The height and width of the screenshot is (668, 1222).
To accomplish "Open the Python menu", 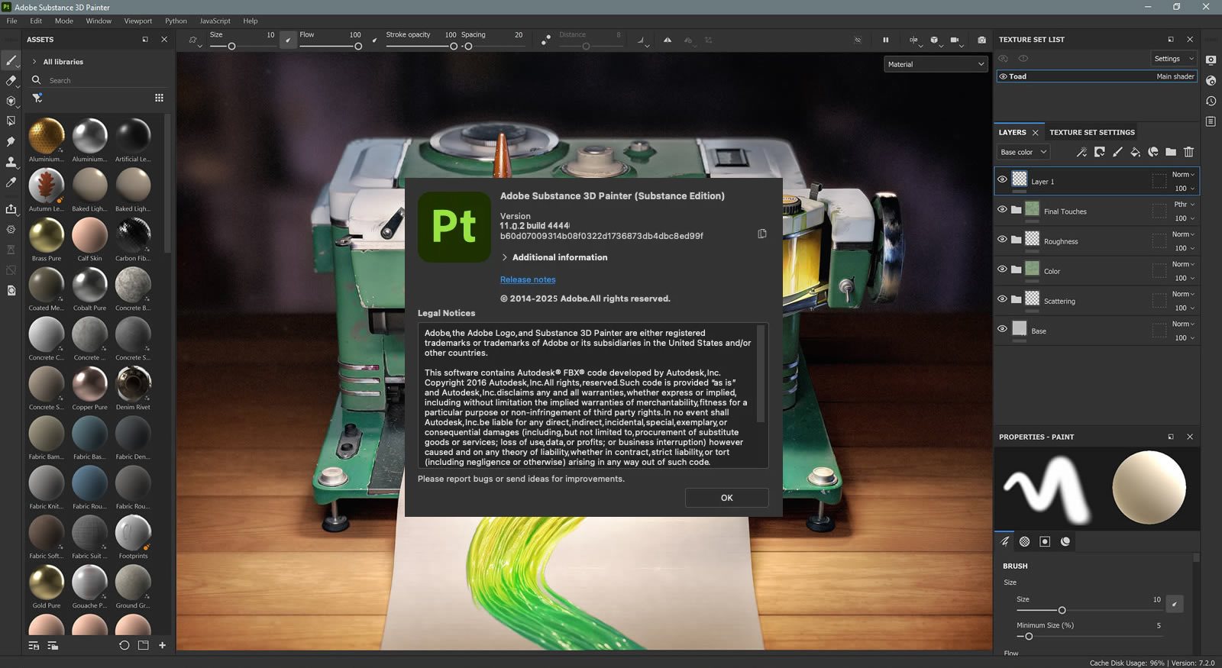I will pos(176,21).
